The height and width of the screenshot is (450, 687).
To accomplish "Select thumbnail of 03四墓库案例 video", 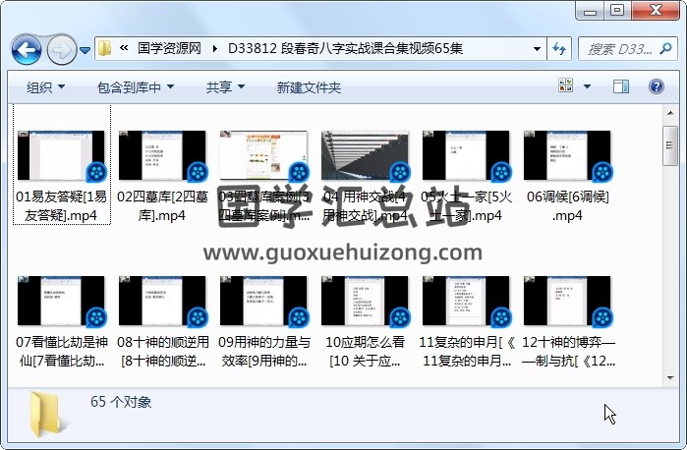I will pos(263,155).
